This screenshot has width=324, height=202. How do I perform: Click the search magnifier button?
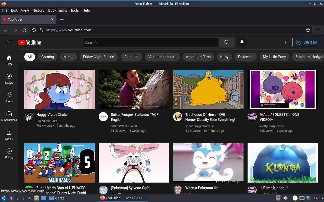[227, 42]
